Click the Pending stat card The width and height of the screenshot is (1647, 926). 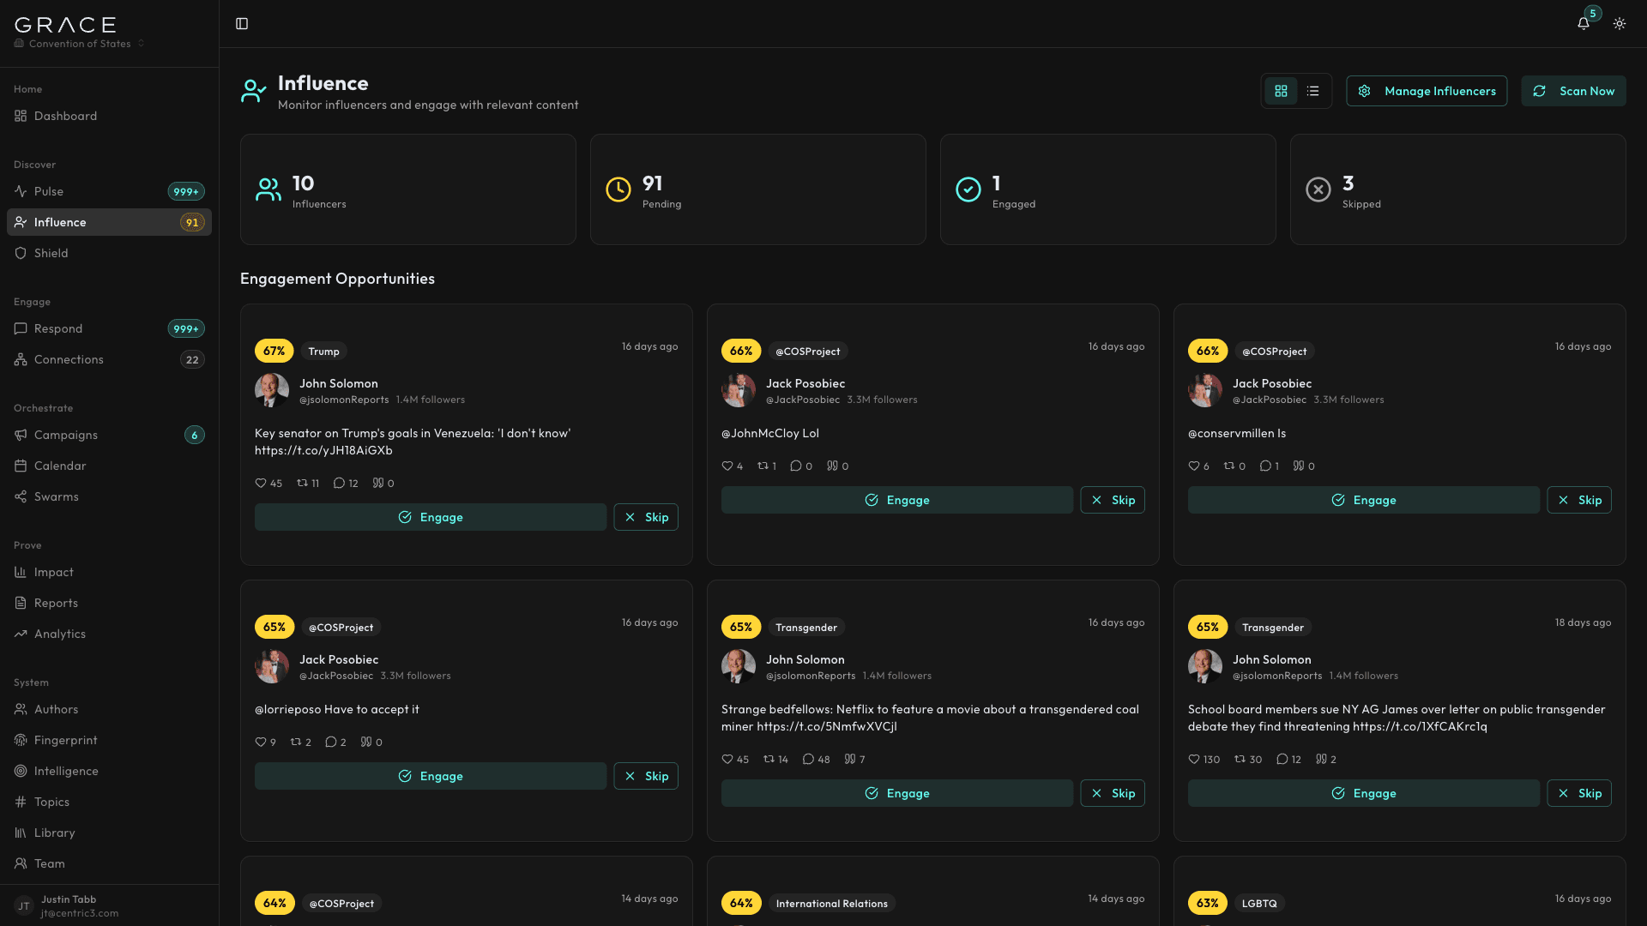point(757,189)
